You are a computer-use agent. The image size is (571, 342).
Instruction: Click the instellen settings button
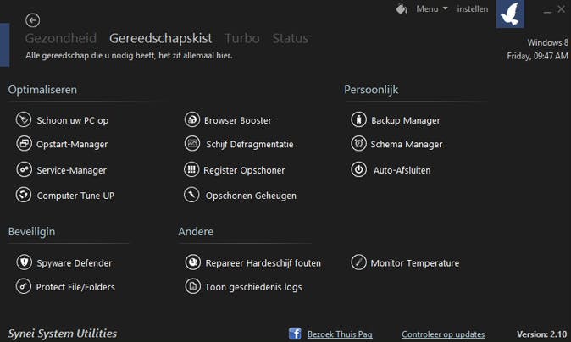pos(472,9)
